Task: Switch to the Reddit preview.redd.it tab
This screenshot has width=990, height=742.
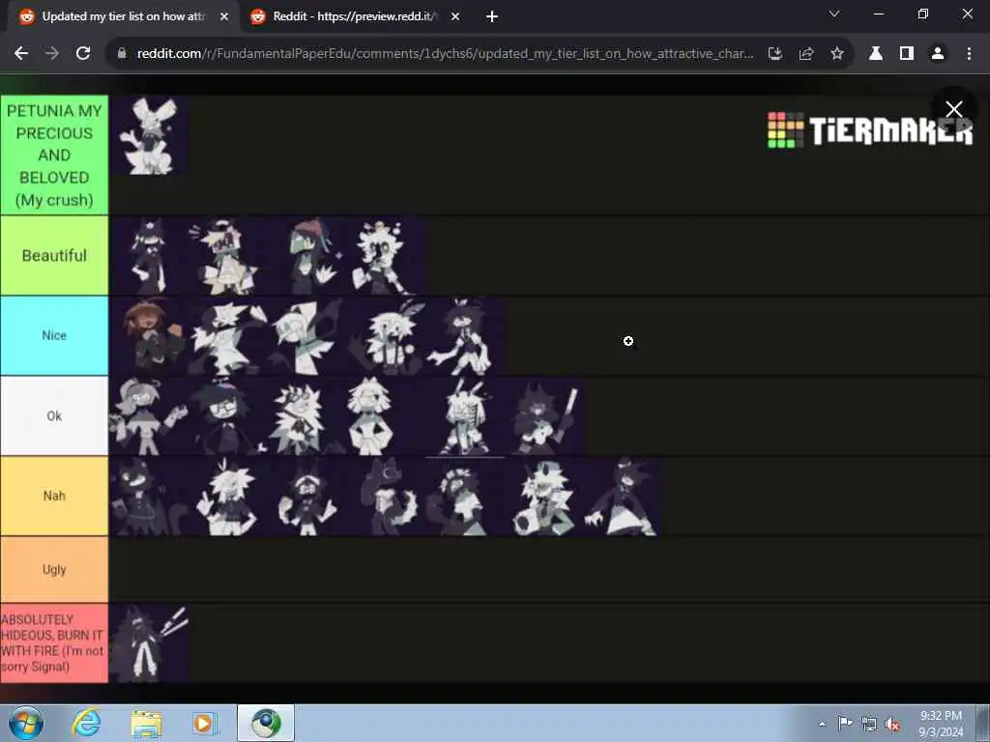Action: coord(354,16)
